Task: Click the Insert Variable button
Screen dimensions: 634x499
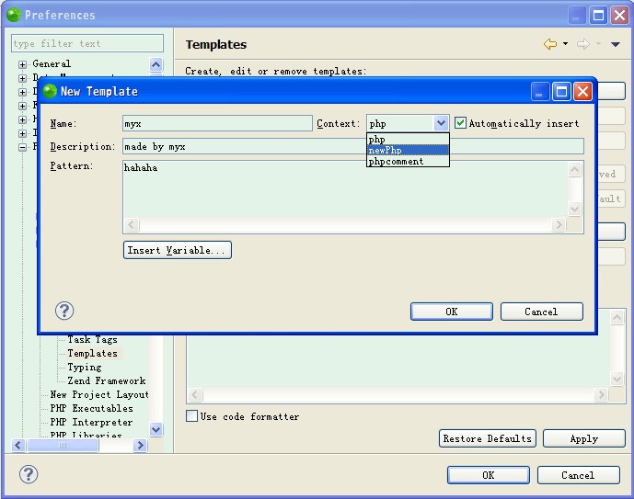Action: pyautogui.click(x=177, y=250)
